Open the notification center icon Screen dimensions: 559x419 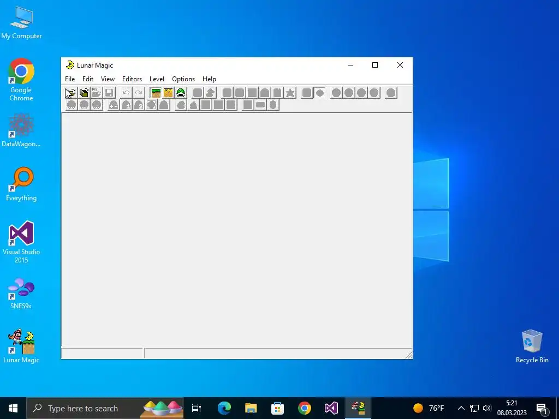pyautogui.click(x=542, y=408)
